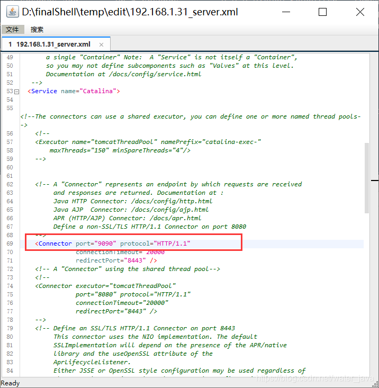This screenshot has width=379, height=388.
Task: Click line number 53 in gutter
Action: point(10,91)
